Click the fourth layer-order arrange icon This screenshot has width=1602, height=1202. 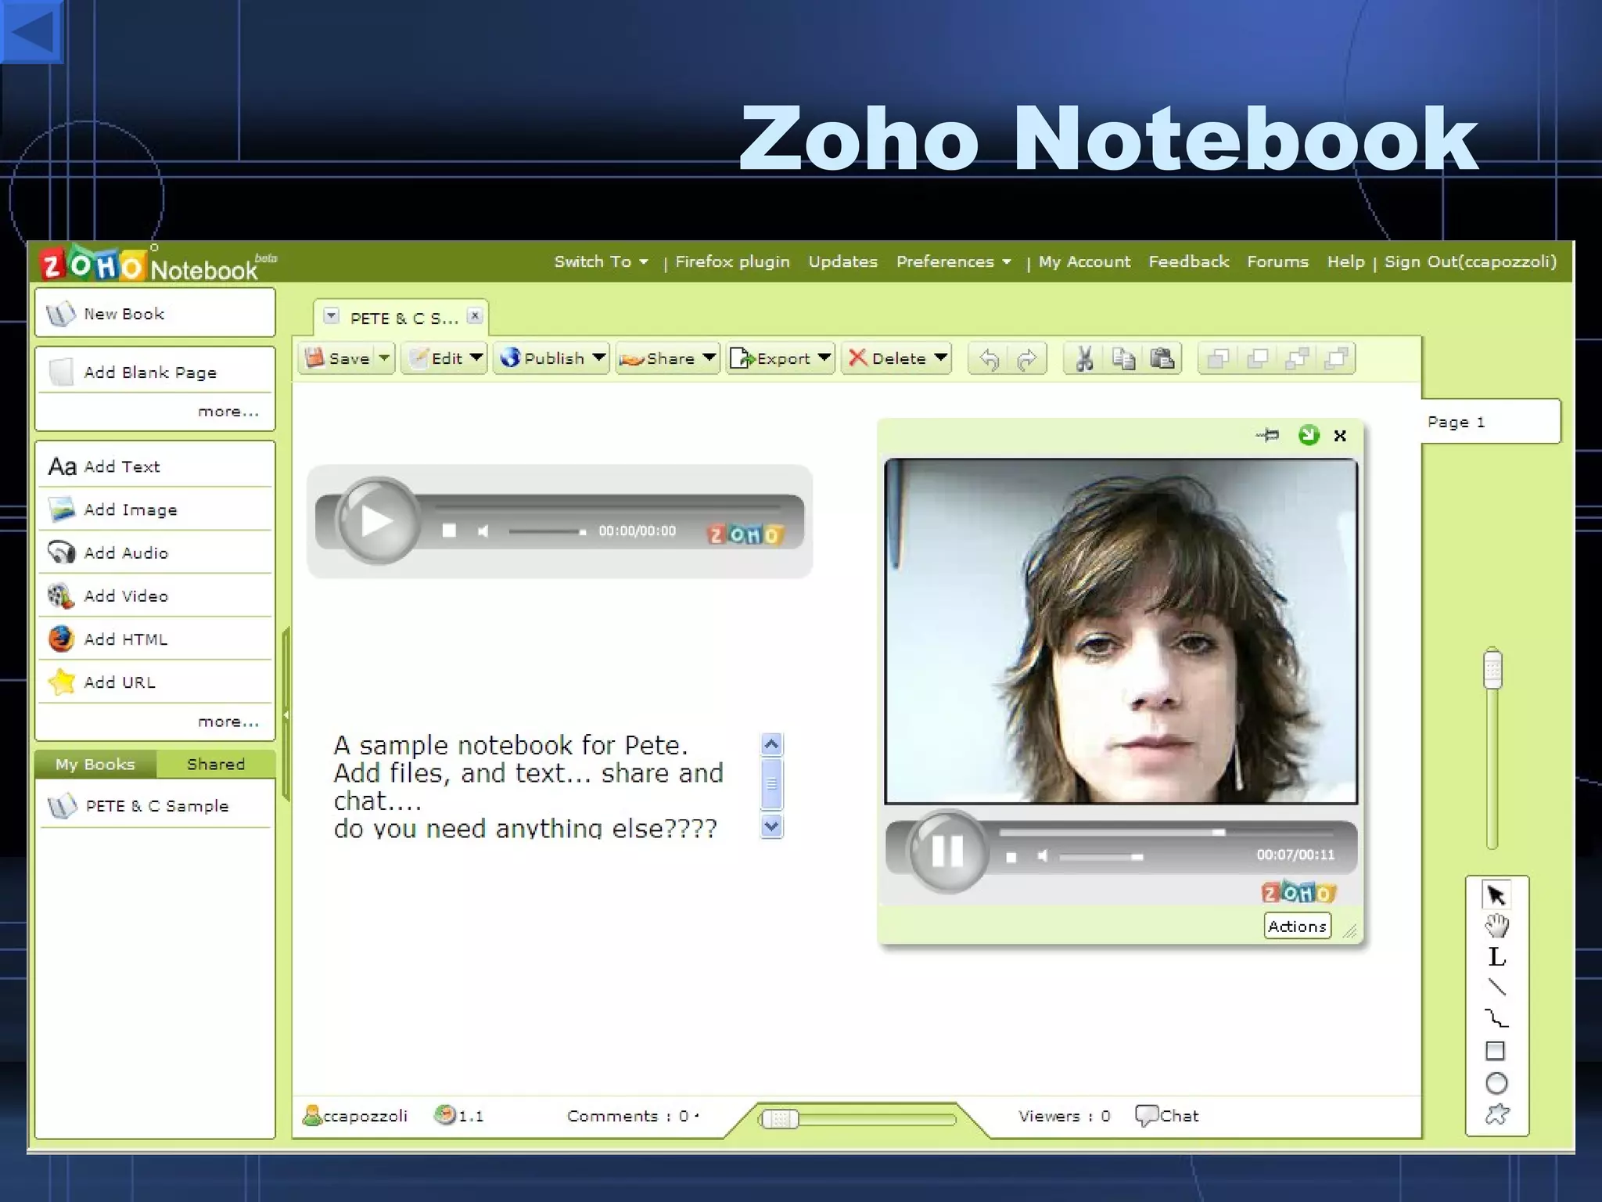coord(1338,358)
